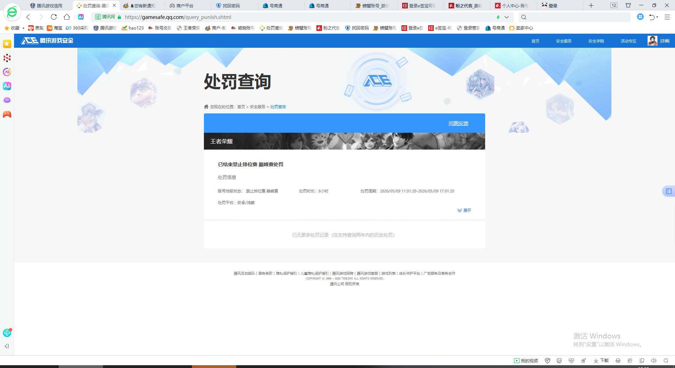Open 隐私保护指引 footer link
675x368 pixels.
click(286, 273)
